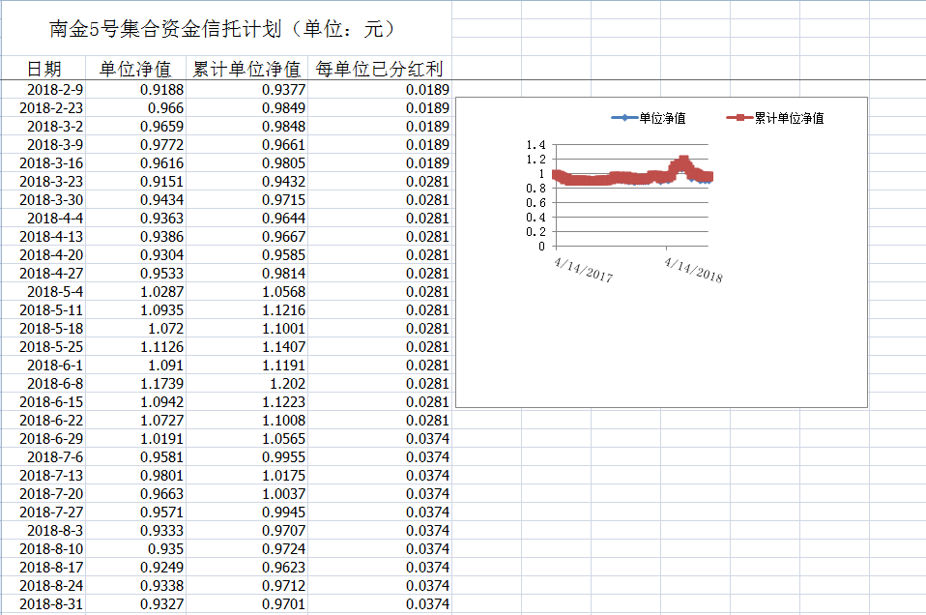
Task: Select the title cell 南金5号集合资金信托计划
Action: point(227,28)
